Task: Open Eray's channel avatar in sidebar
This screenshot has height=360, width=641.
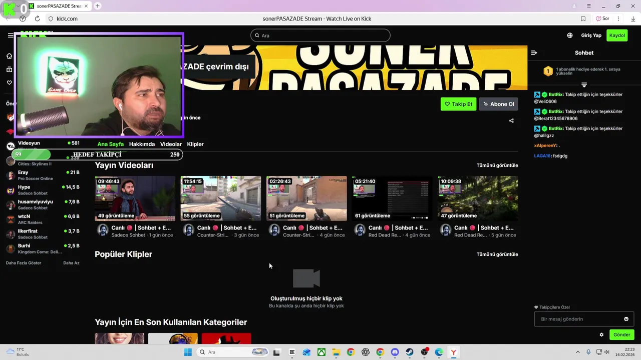Action: 11,175
